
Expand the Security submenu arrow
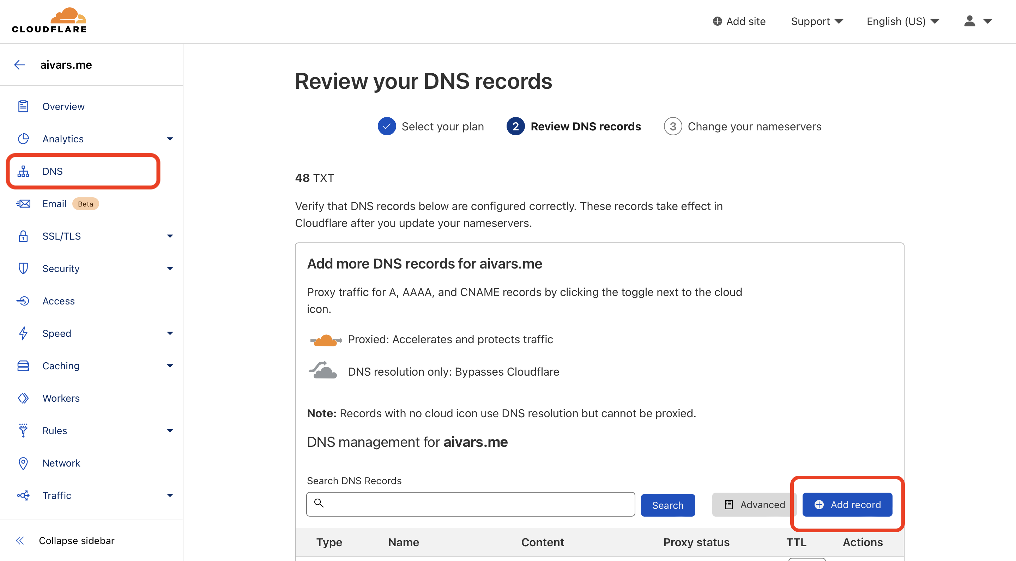click(170, 268)
